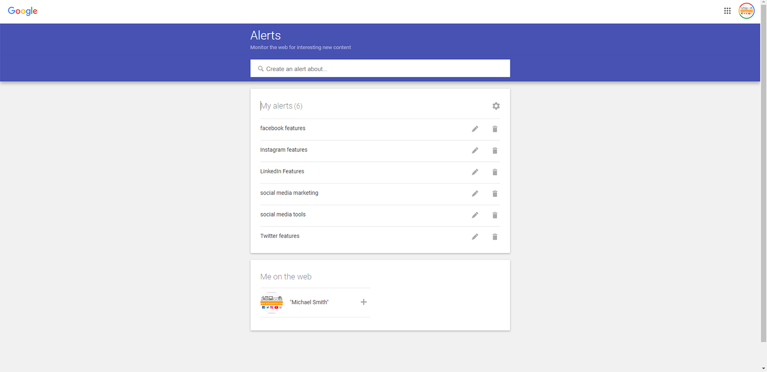Remove the Instagram features alert

494,150
